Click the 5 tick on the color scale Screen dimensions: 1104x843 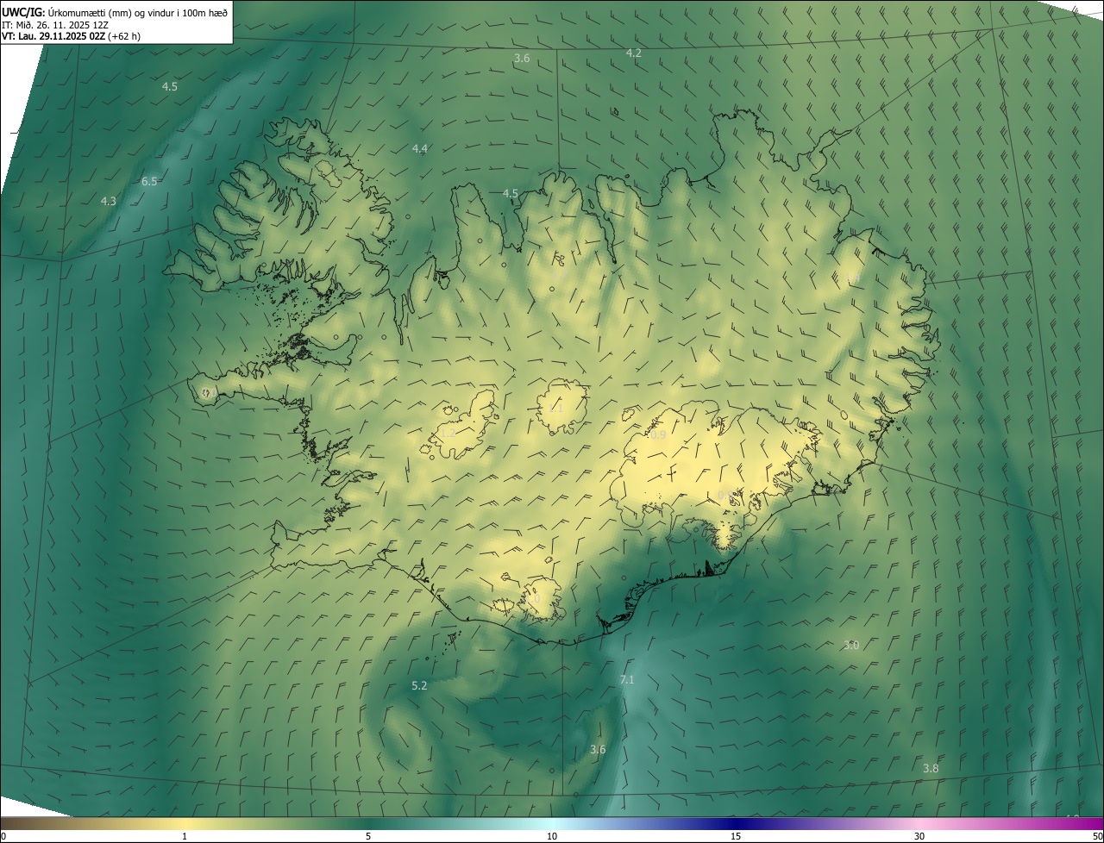pyautogui.click(x=368, y=836)
